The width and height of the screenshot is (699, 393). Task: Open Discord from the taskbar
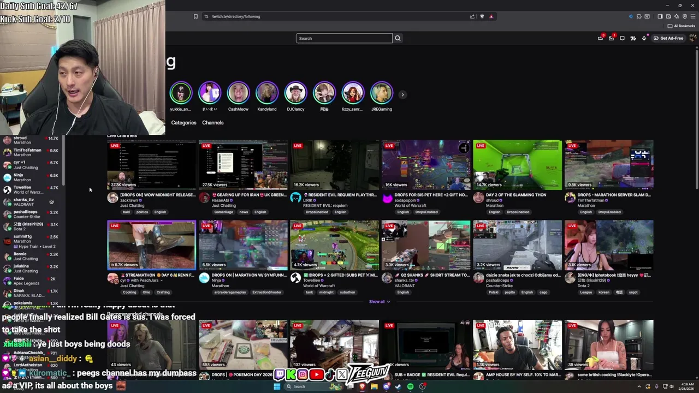[x=386, y=386]
